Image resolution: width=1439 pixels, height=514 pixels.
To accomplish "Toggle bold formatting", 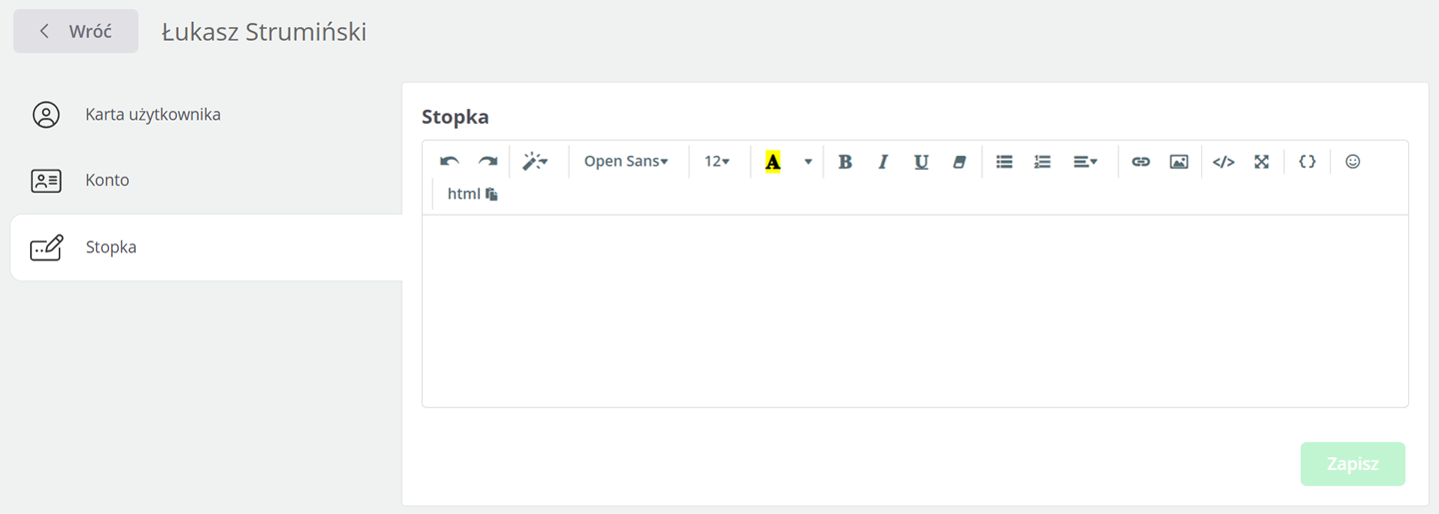I will click(x=844, y=162).
